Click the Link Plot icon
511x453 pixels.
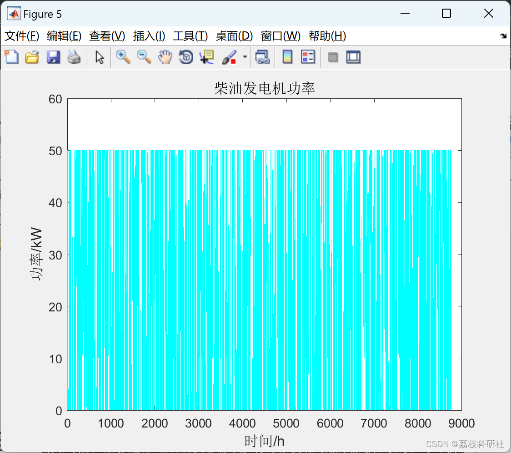click(x=263, y=57)
